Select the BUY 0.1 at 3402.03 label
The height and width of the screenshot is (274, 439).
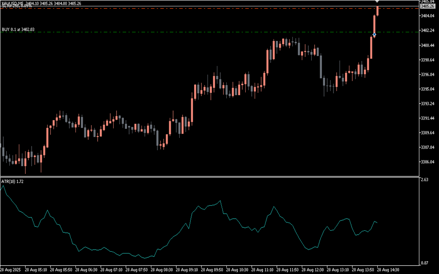click(x=18, y=30)
